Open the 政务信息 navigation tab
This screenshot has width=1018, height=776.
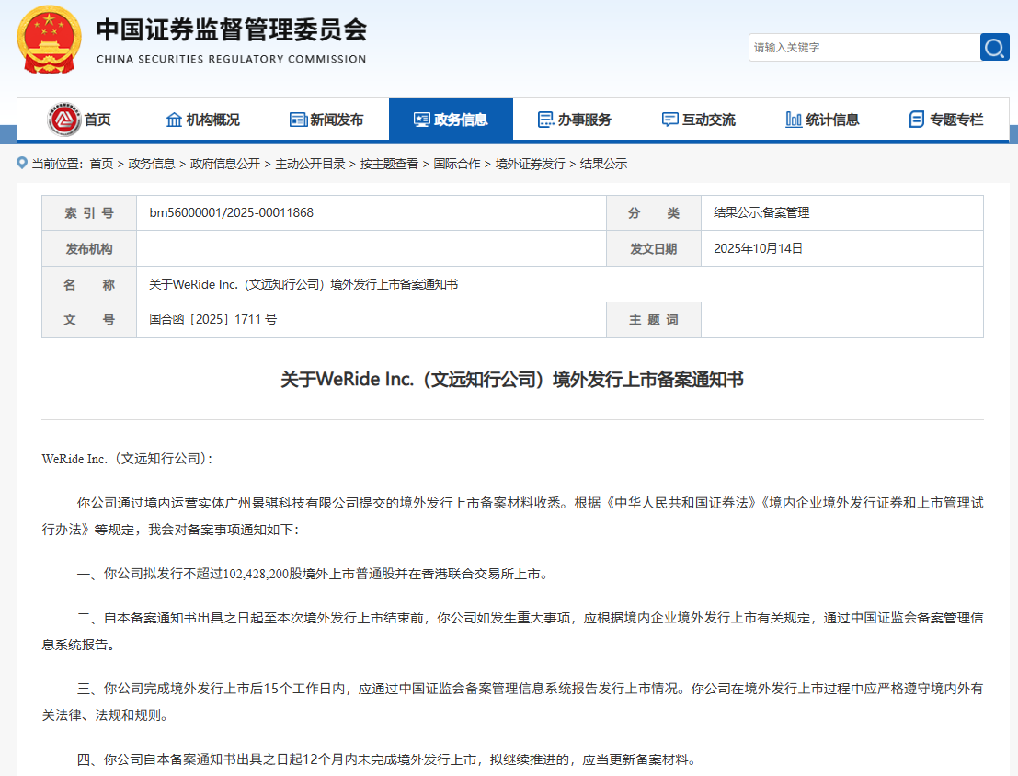[x=450, y=120]
